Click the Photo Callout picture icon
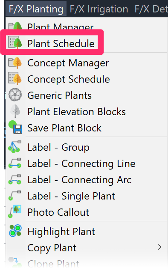The image size is (168, 274). point(15,211)
